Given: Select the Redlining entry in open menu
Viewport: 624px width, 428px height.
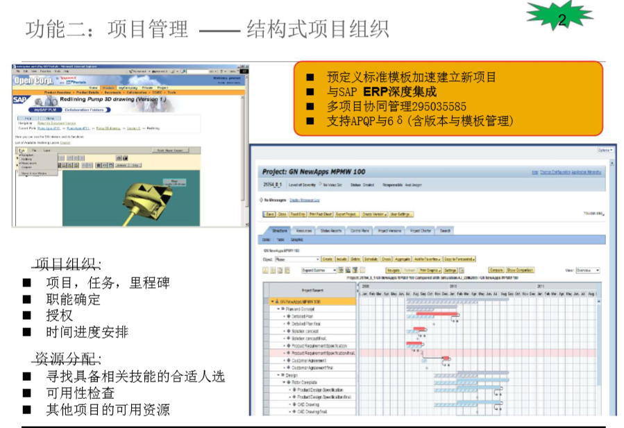Looking at the screenshot, I should tap(26, 159).
